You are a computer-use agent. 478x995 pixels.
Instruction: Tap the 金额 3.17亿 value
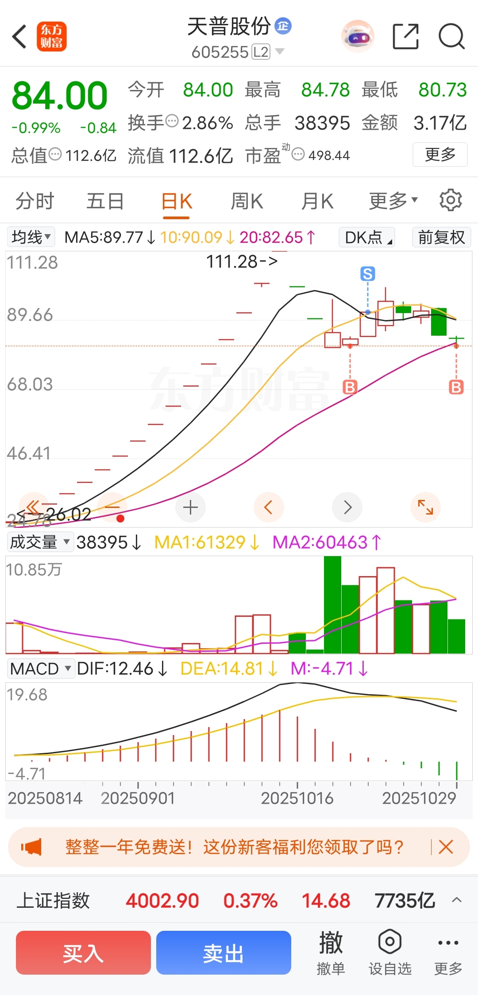point(440,123)
